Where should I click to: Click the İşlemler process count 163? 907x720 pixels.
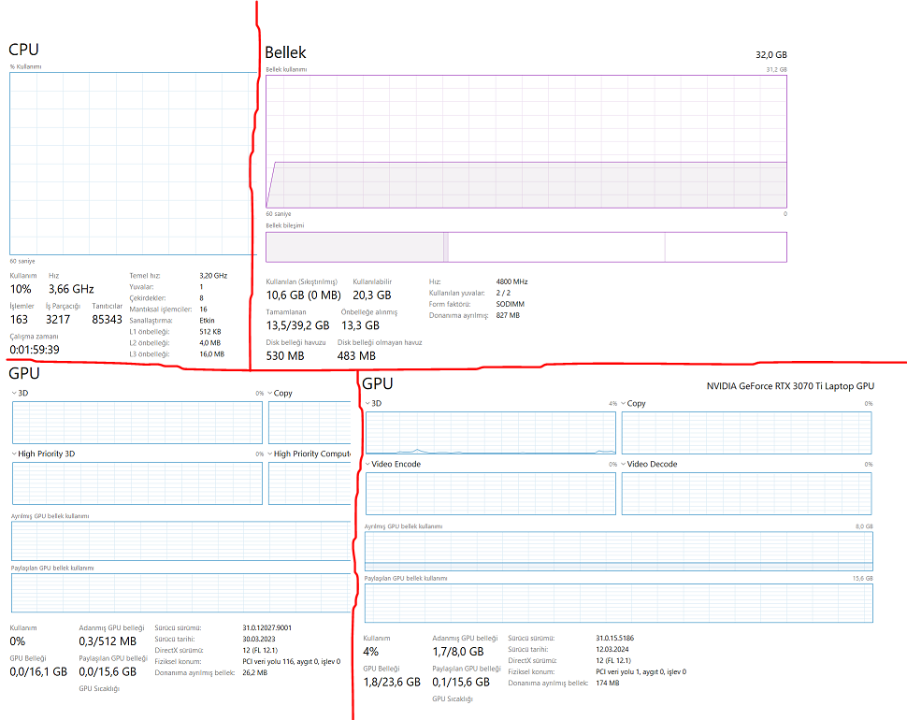click(19, 319)
